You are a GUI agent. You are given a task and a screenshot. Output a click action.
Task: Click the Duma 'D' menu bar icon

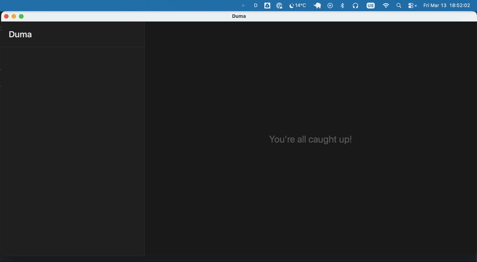[256, 6]
